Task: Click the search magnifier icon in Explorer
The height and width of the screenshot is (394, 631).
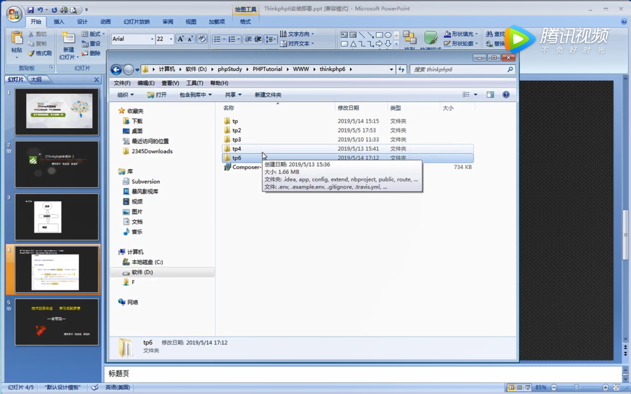Action: pos(510,69)
